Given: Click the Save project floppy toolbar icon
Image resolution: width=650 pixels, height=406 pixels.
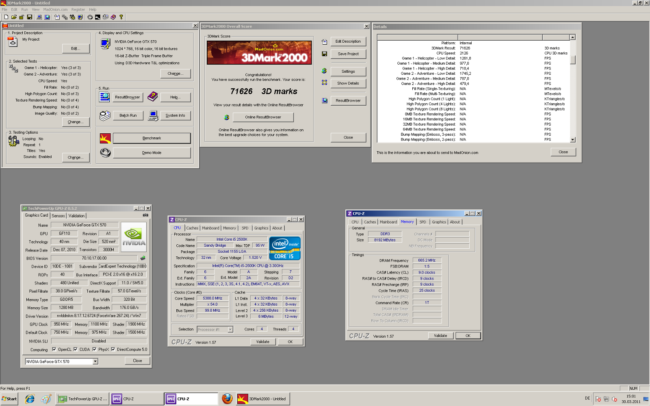Looking at the screenshot, I should tap(30, 17).
